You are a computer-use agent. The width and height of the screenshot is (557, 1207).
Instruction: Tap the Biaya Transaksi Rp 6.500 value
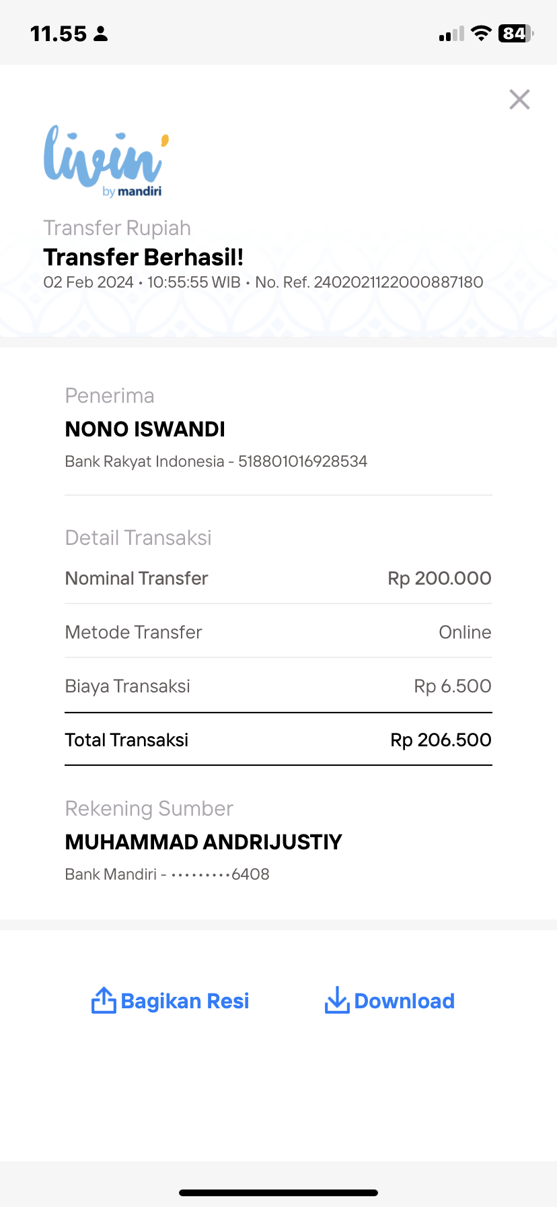point(453,686)
